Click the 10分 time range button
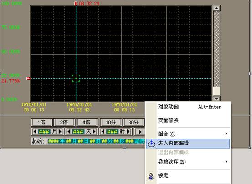Image resolution: width=252 pixels, height=184 pixels. [x=111, y=123]
